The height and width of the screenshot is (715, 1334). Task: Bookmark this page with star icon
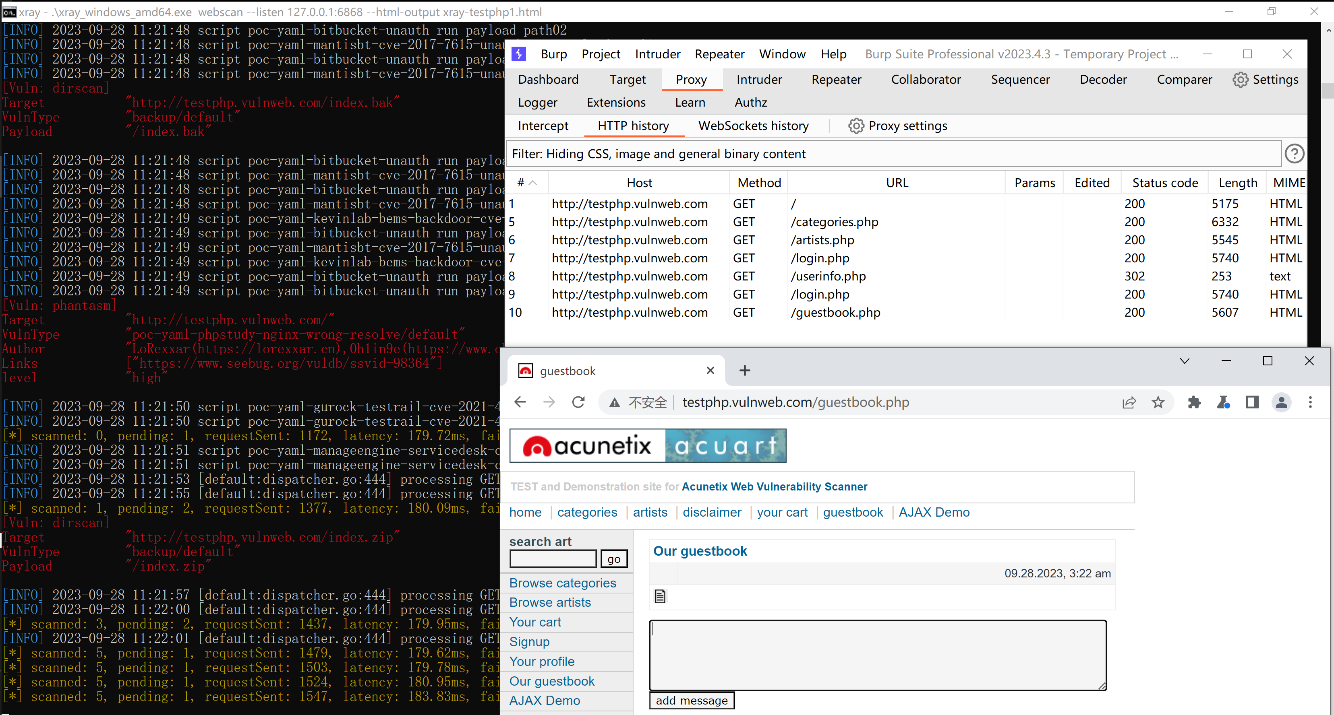pos(1158,402)
